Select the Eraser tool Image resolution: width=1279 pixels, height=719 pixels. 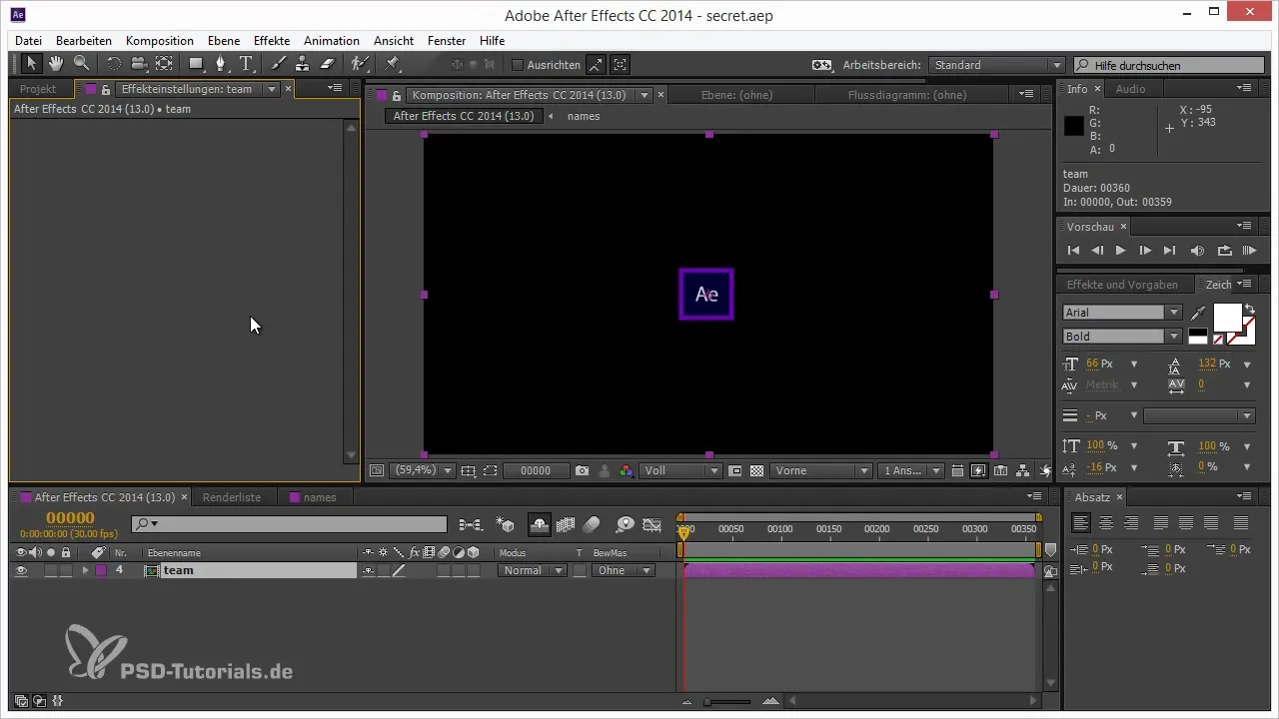(x=328, y=64)
